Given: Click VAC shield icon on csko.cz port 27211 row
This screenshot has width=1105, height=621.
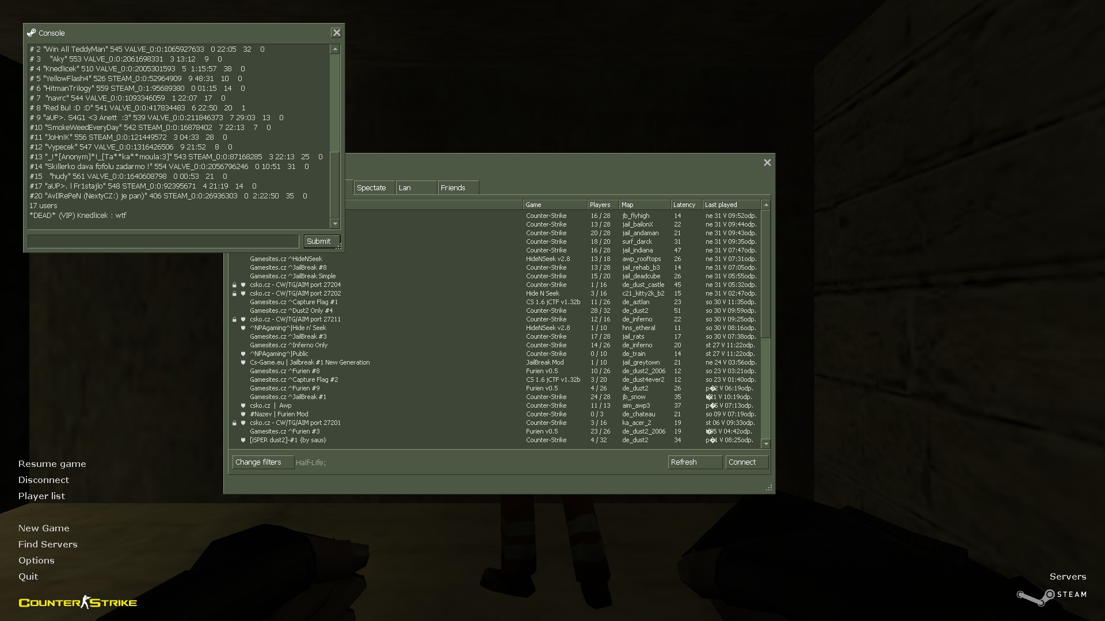Looking at the screenshot, I should [243, 320].
